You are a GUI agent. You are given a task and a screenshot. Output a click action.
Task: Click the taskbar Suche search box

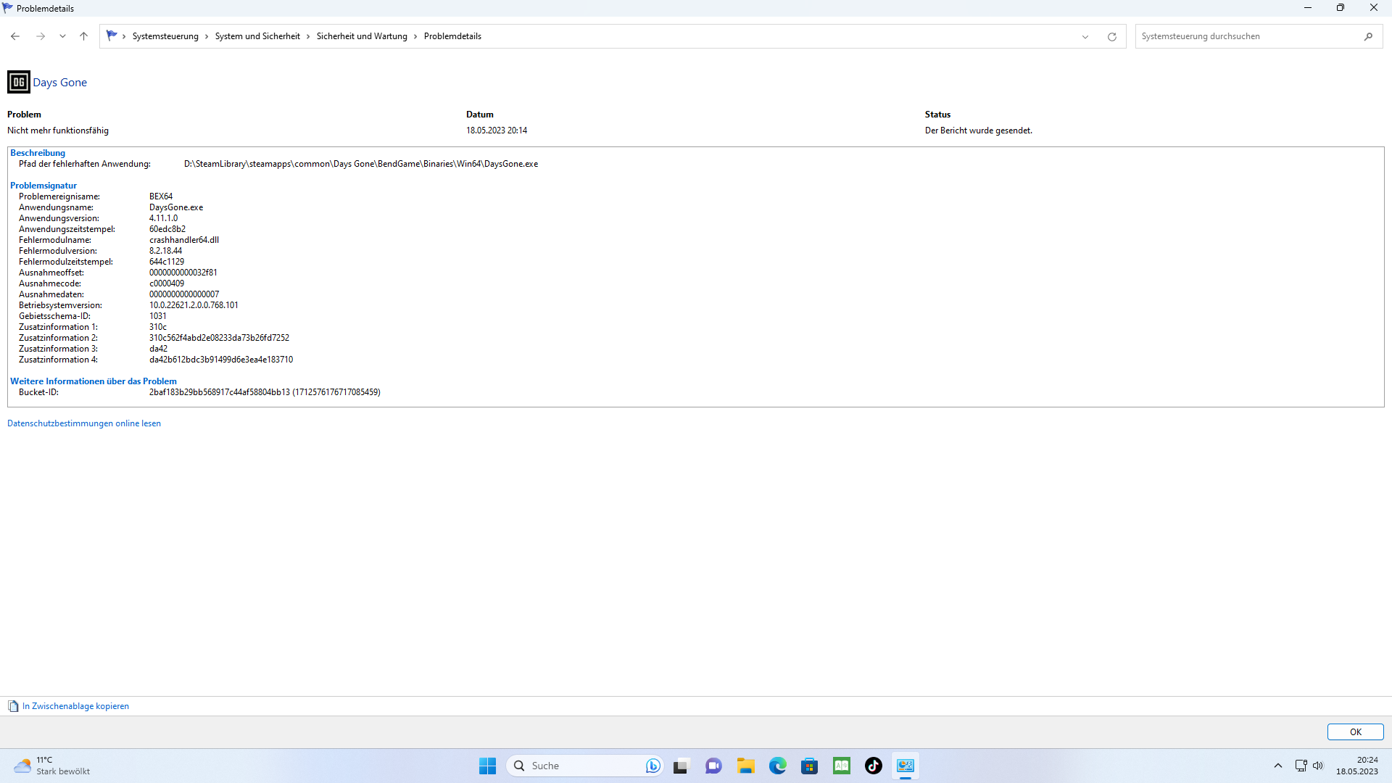click(584, 766)
